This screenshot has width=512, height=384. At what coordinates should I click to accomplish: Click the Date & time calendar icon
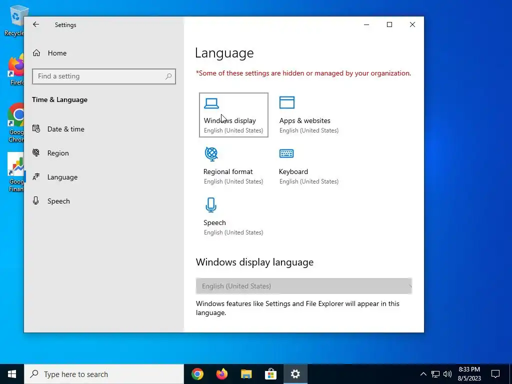pos(36,128)
